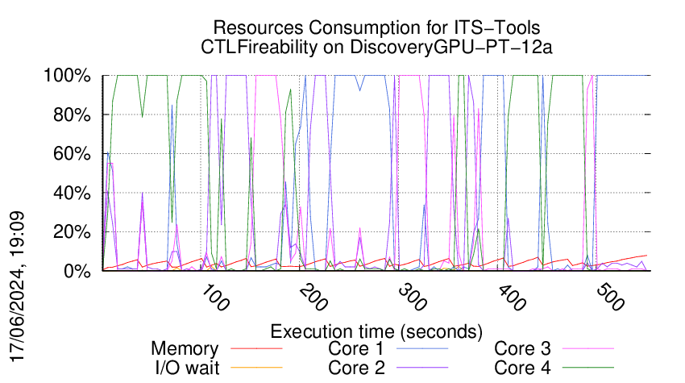Click the 'Core 2' legend label

(x=356, y=368)
